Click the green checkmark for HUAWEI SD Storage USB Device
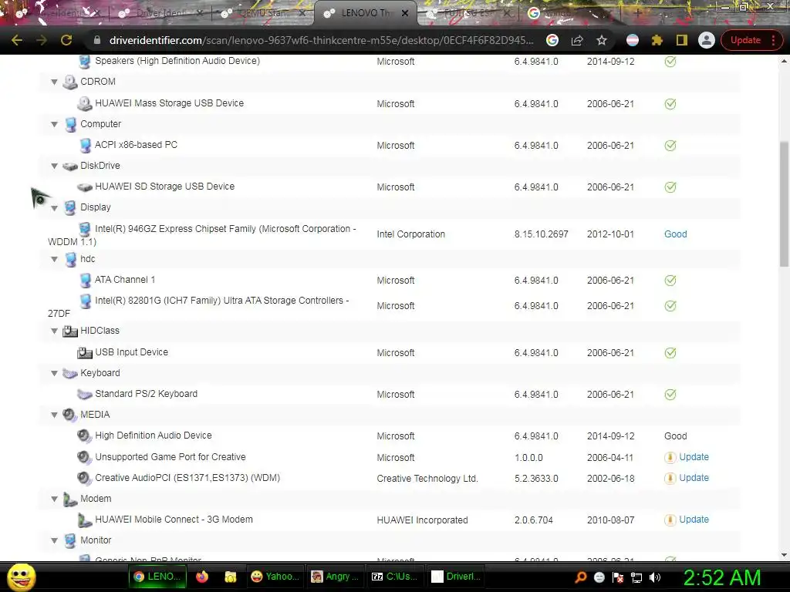Viewport: 790px width, 592px height. (670, 187)
